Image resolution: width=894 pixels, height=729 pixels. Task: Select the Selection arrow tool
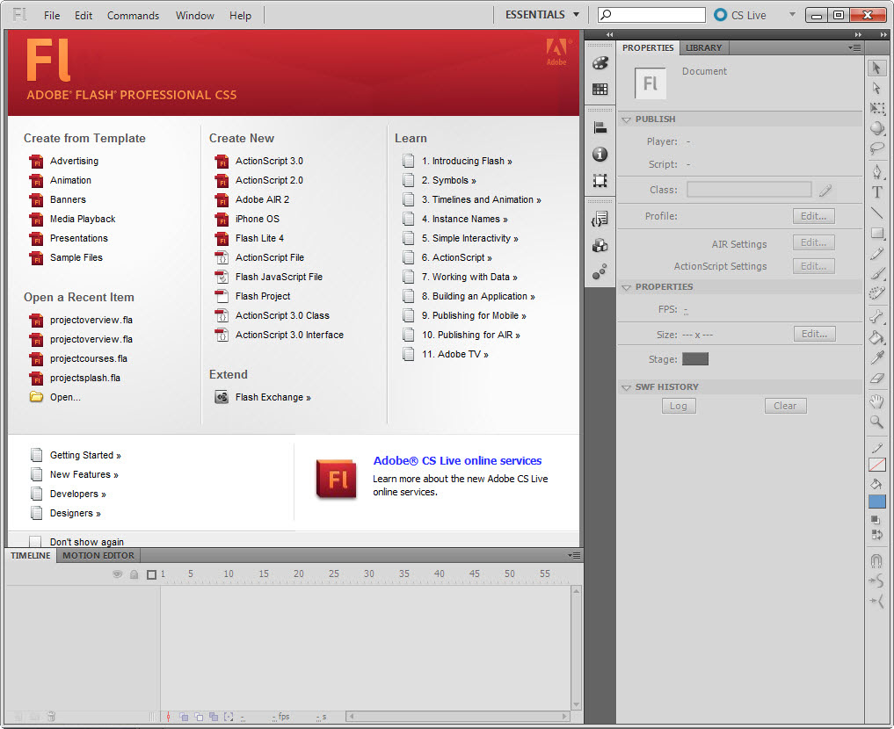point(876,68)
